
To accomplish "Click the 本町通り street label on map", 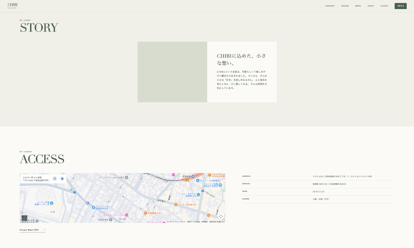I will click(x=162, y=201).
